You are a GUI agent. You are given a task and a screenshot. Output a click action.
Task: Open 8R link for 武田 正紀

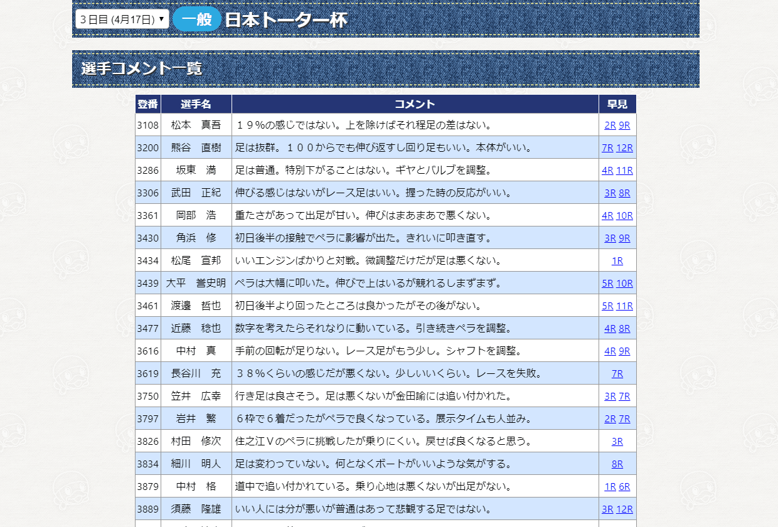pos(624,193)
